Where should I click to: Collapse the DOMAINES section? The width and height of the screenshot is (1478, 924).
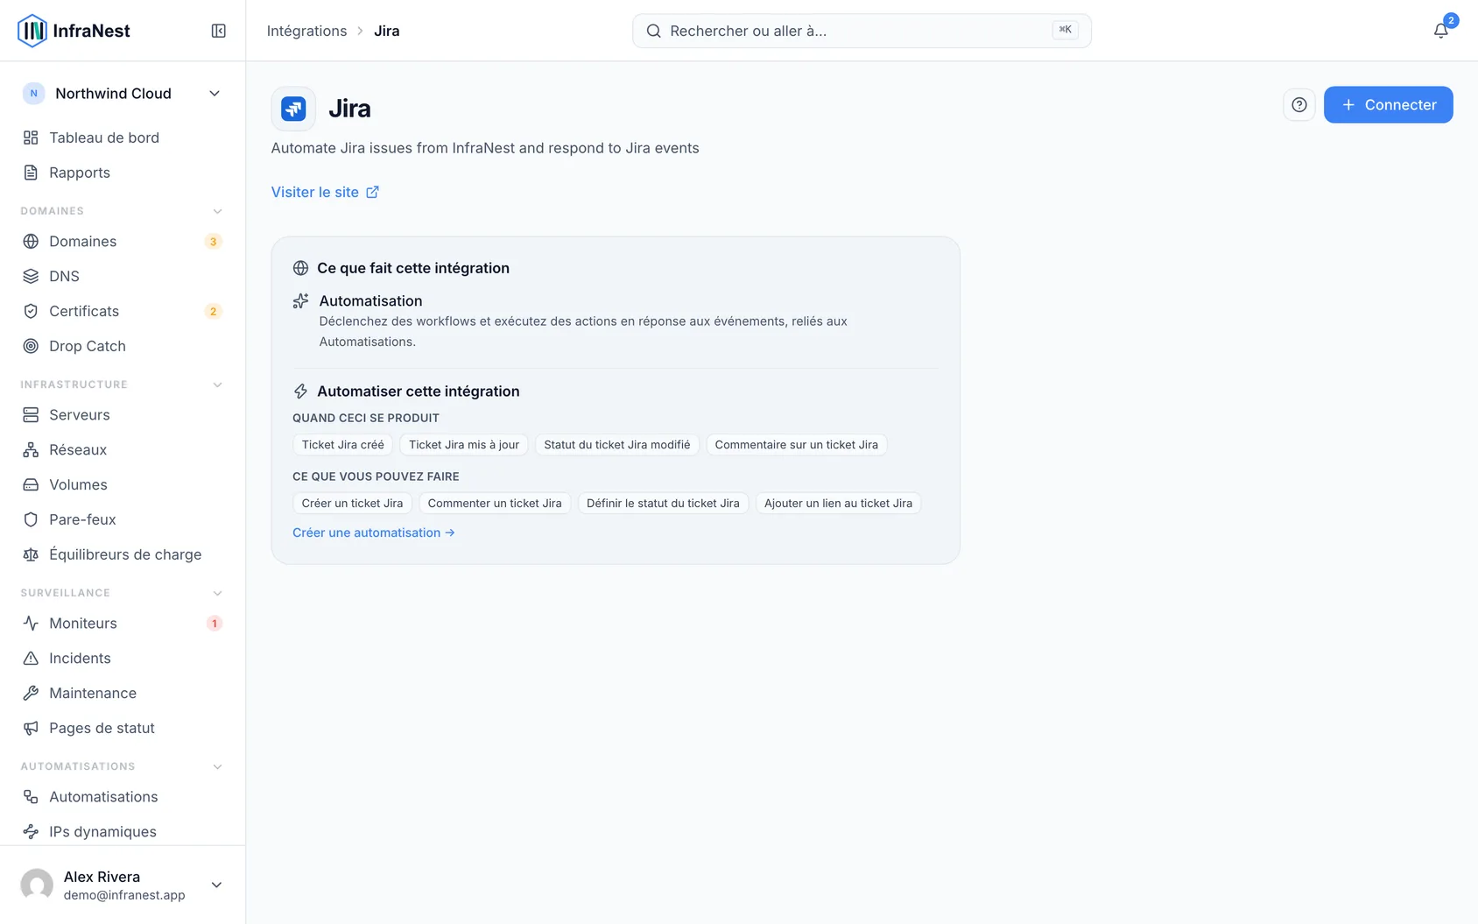tap(217, 211)
